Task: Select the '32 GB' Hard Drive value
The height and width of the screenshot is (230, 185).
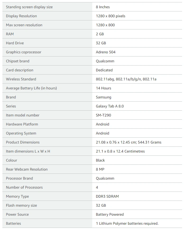Action: tap(101, 43)
